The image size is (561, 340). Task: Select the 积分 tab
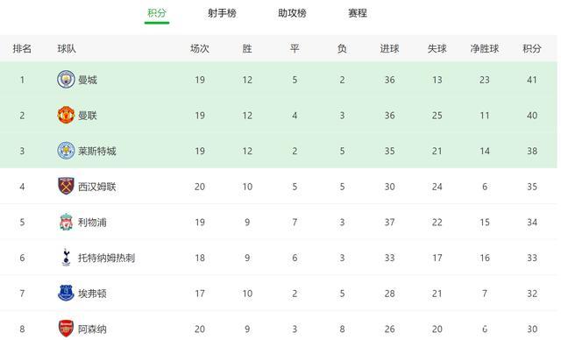(157, 13)
